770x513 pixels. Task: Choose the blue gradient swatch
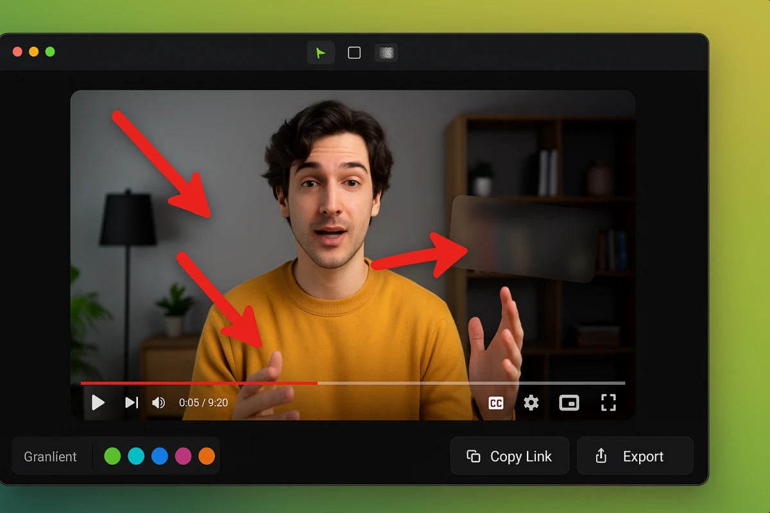[160, 456]
